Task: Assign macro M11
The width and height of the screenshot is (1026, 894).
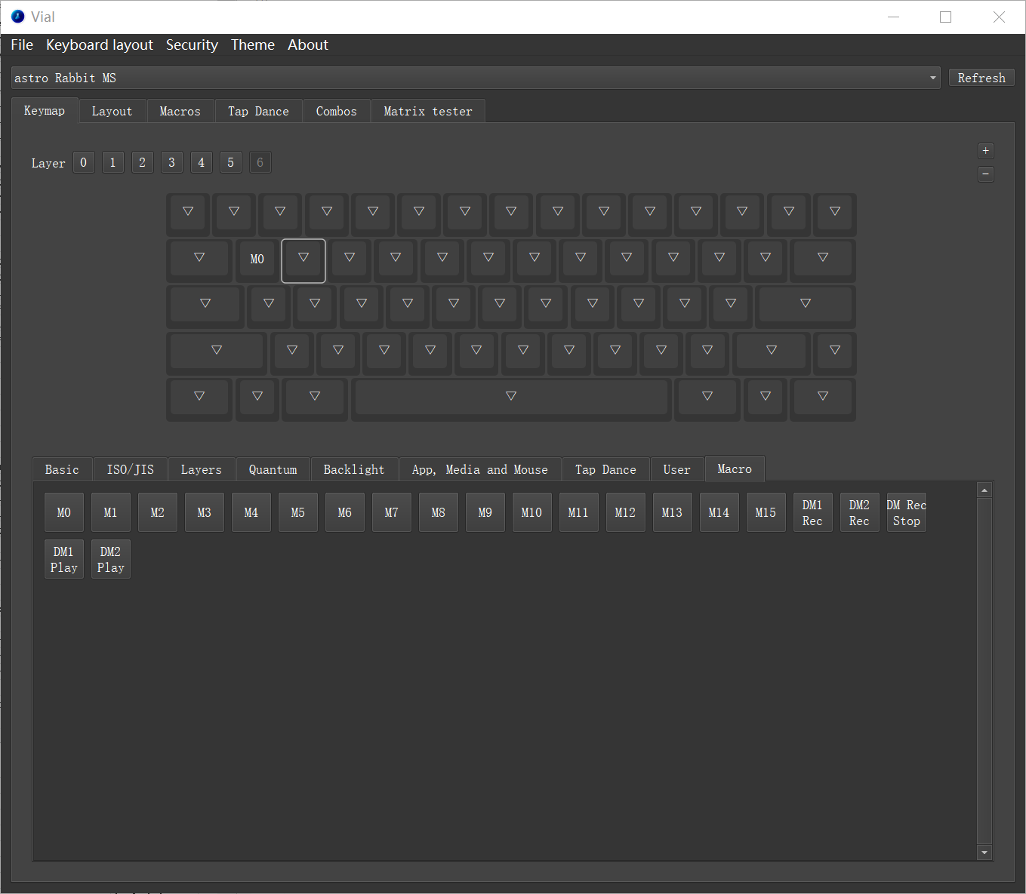Action: 579,512
